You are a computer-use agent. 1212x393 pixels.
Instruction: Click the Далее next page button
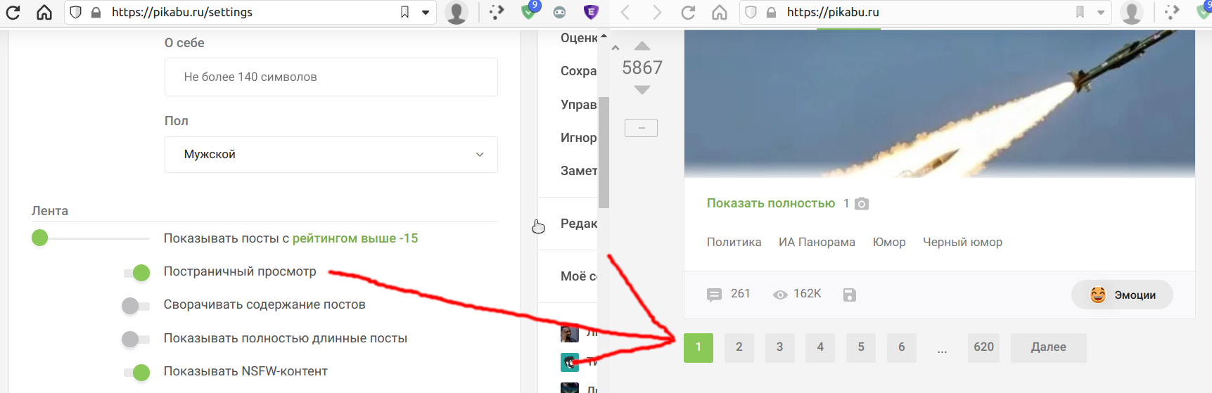(x=1049, y=348)
